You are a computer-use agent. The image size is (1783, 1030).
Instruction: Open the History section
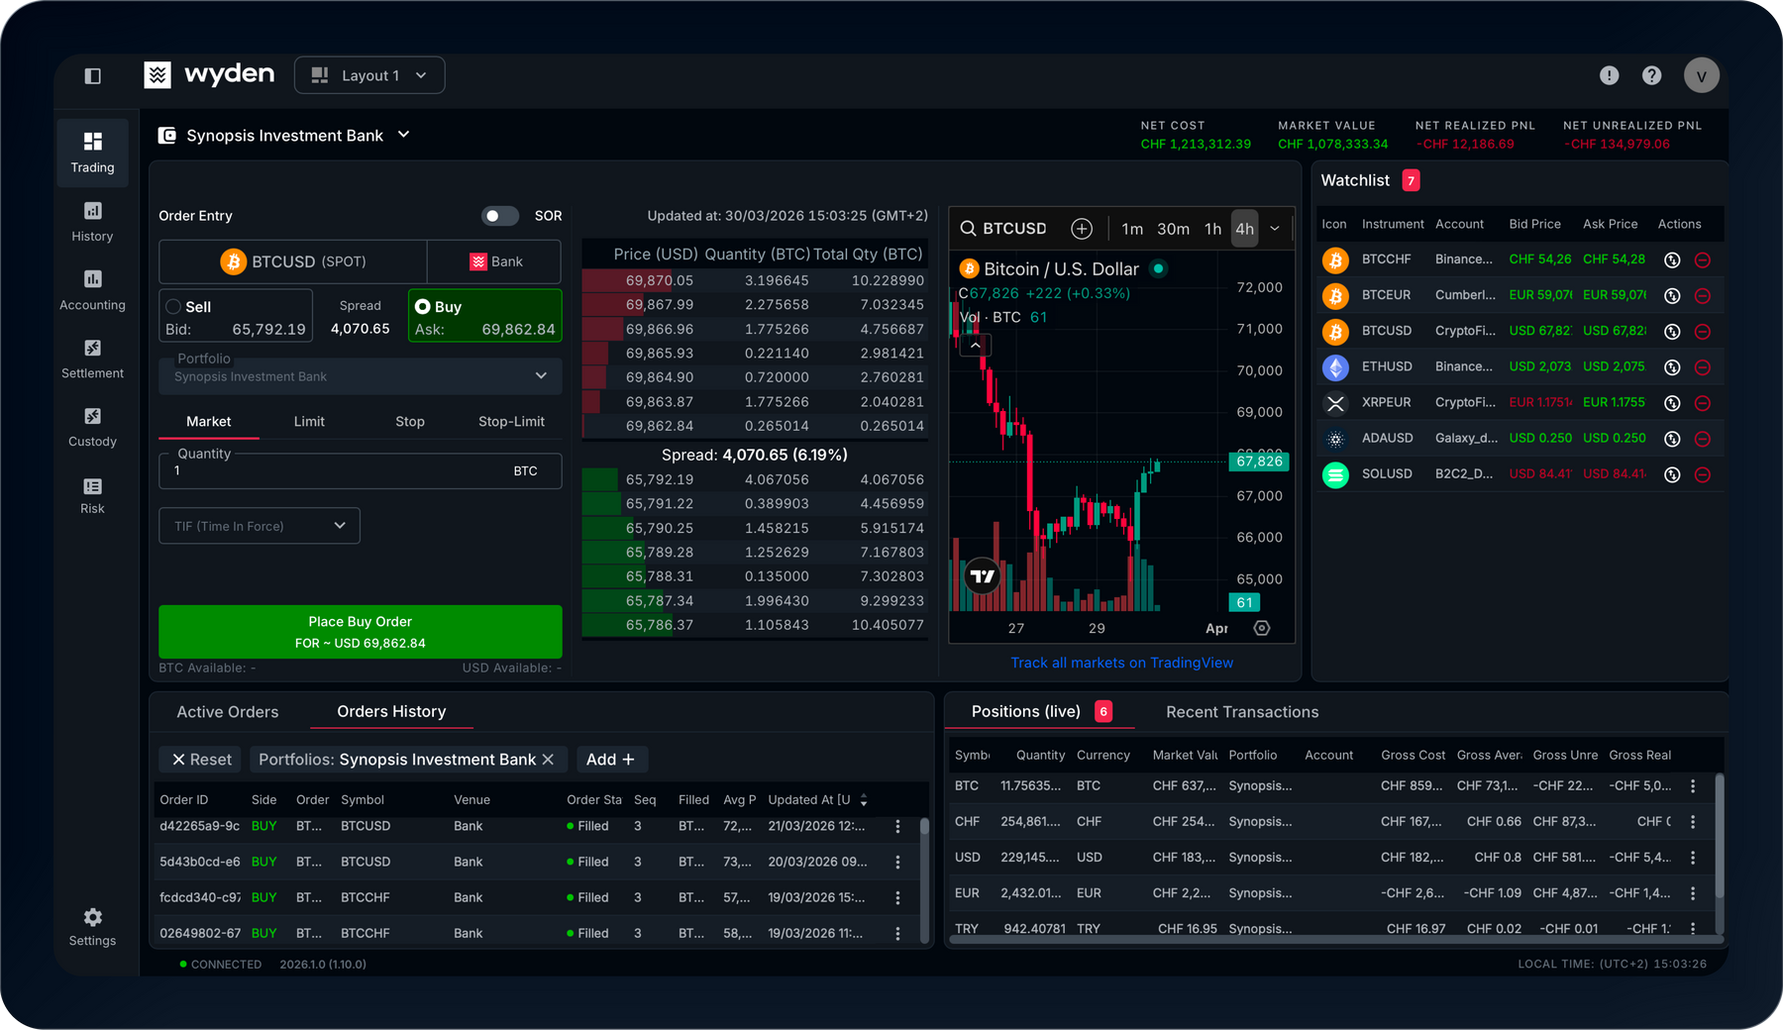point(92,222)
